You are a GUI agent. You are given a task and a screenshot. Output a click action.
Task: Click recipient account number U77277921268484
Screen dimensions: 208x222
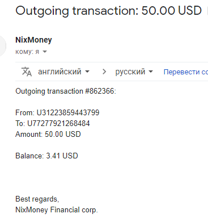pyautogui.click(x=58, y=124)
